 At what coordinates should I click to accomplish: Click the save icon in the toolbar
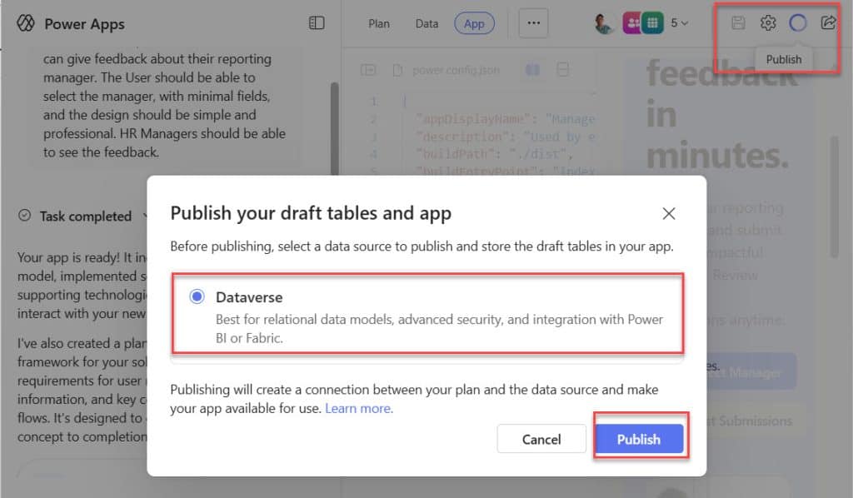tap(738, 22)
